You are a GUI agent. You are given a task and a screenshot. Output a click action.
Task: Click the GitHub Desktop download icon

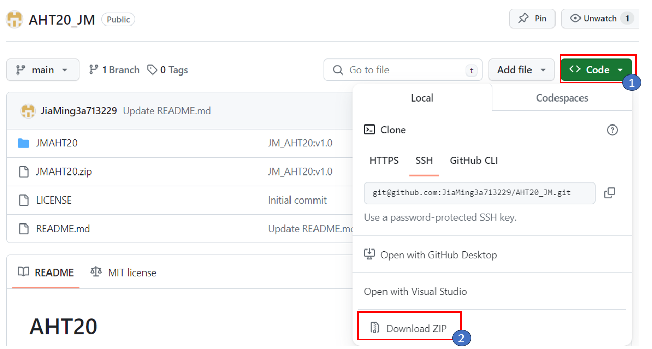(x=369, y=254)
